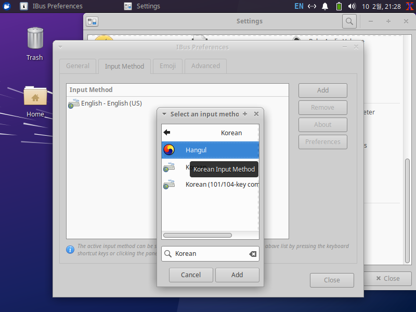Maximize the Select an input method dialog
Screen dimensions: 416x312
[x=245, y=114]
